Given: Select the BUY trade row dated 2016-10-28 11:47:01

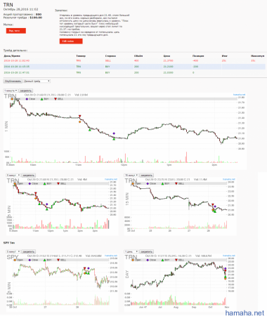Looking at the screenshot, I should click(135, 72).
